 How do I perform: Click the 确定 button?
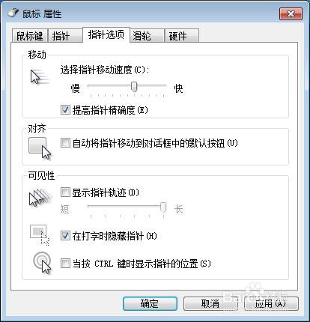[x=150, y=303]
